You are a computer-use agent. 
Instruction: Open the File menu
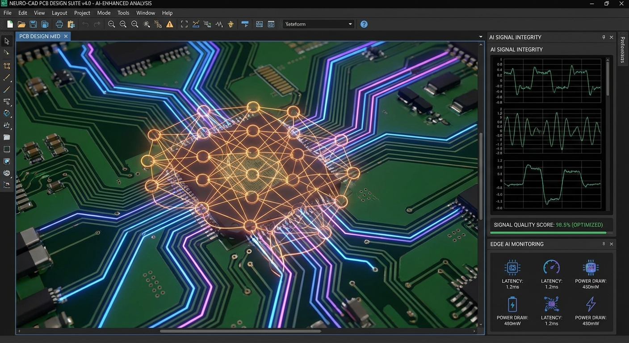coord(8,13)
